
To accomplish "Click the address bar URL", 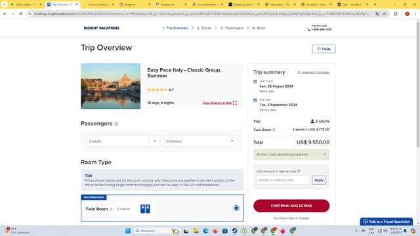I will click(202, 14).
